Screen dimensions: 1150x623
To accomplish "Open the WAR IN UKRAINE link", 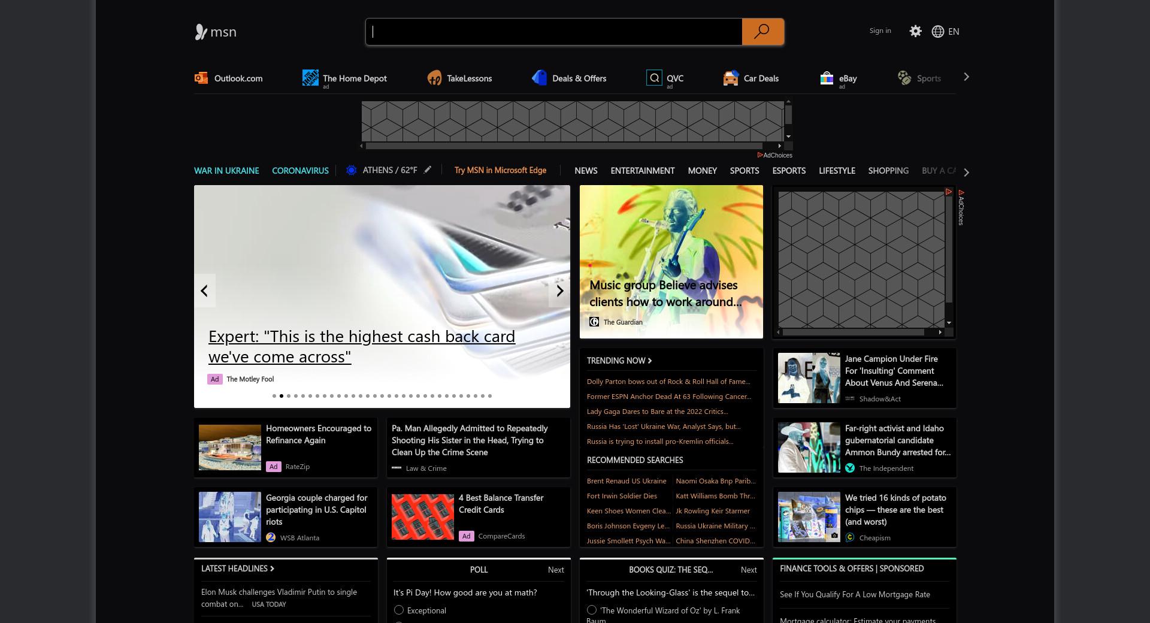I will tap(226, 171).
